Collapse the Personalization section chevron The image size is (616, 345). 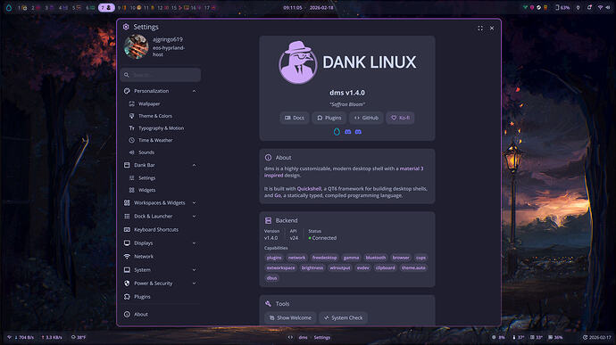click(194, 91)
